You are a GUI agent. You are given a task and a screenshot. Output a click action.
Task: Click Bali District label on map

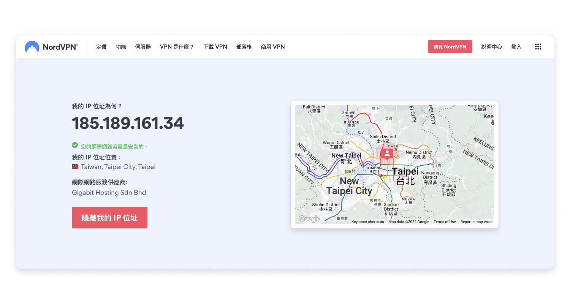point(314,109)
